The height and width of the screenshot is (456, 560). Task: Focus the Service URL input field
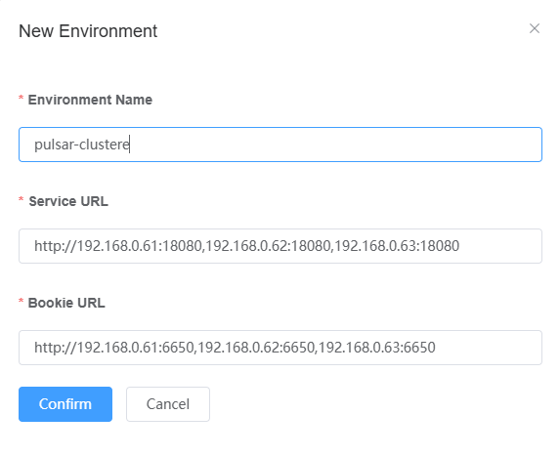pyautogui.click(x=280, y=246)
